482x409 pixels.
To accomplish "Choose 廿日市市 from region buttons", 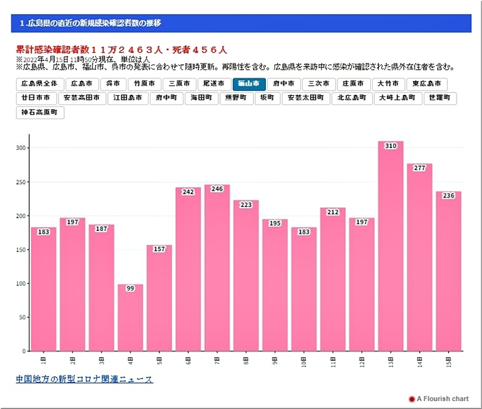I will coord(36,98).
